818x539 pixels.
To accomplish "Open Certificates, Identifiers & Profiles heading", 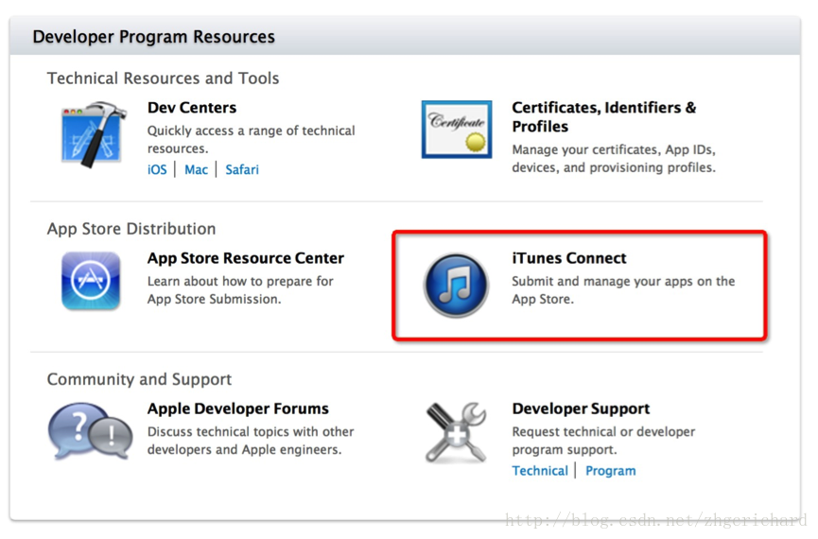I will click(604, 117).
